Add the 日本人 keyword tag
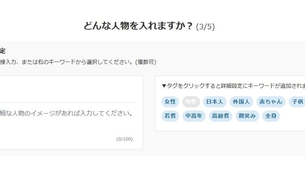The image size is (305, 169). click(x=215, y=102)
